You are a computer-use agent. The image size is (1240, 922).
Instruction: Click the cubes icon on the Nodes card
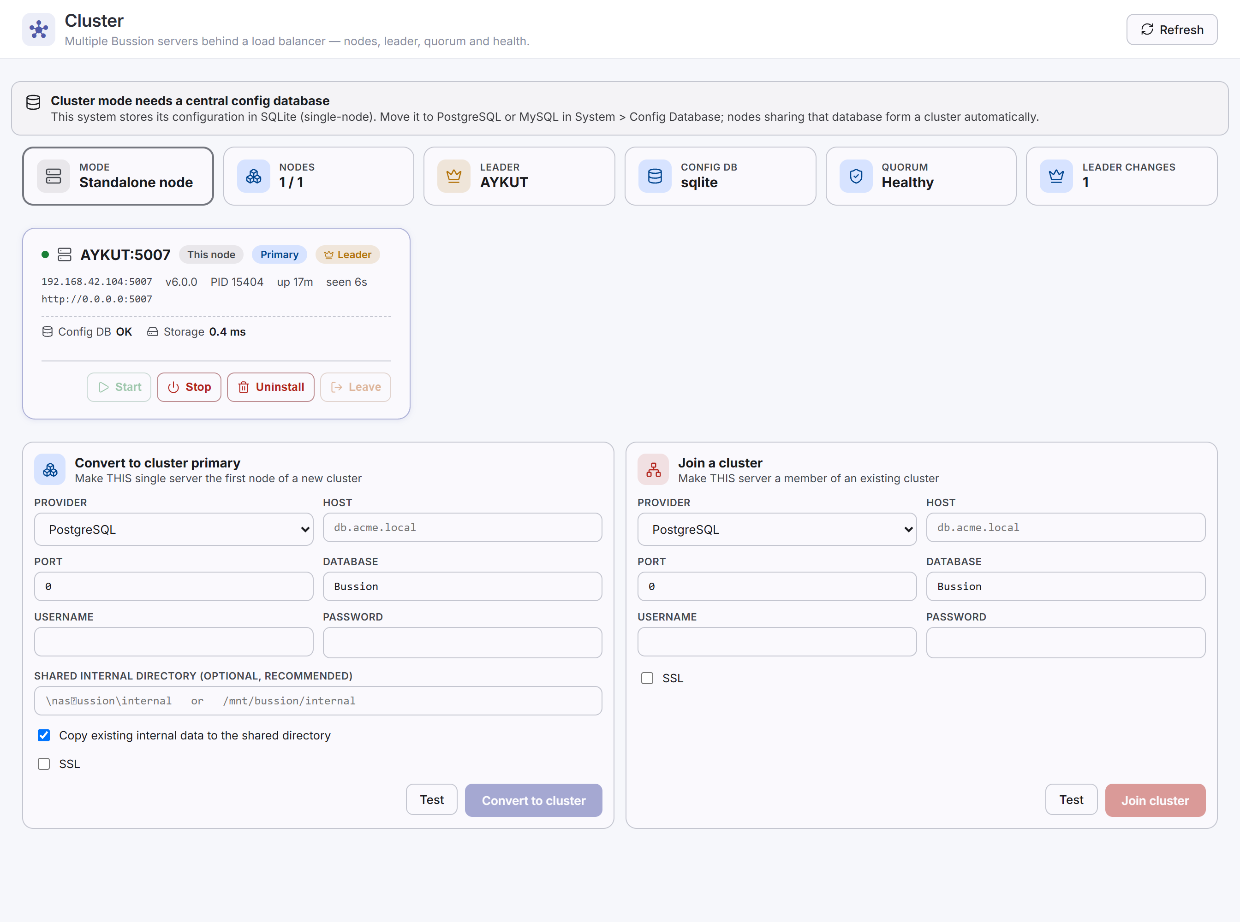pos(254,177)
